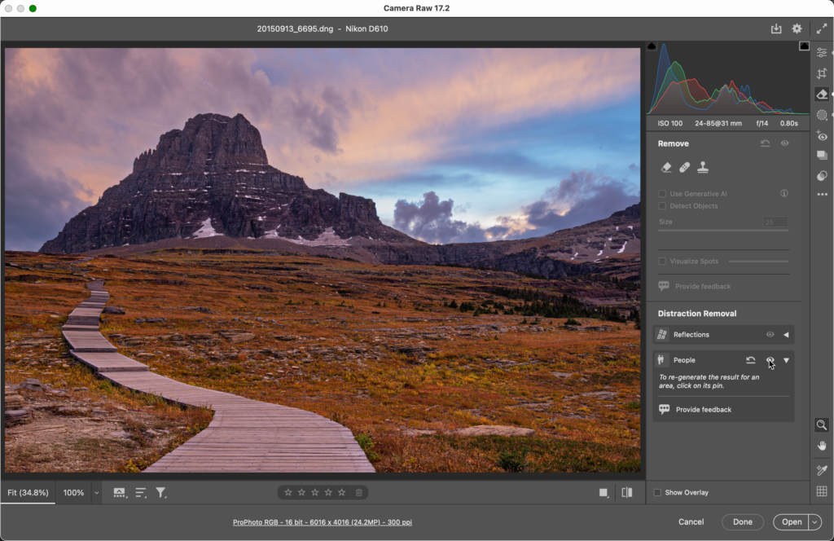
Task: Select the Zoom magnifier tool
Action: pyautogui.click(x=822, y=425)
